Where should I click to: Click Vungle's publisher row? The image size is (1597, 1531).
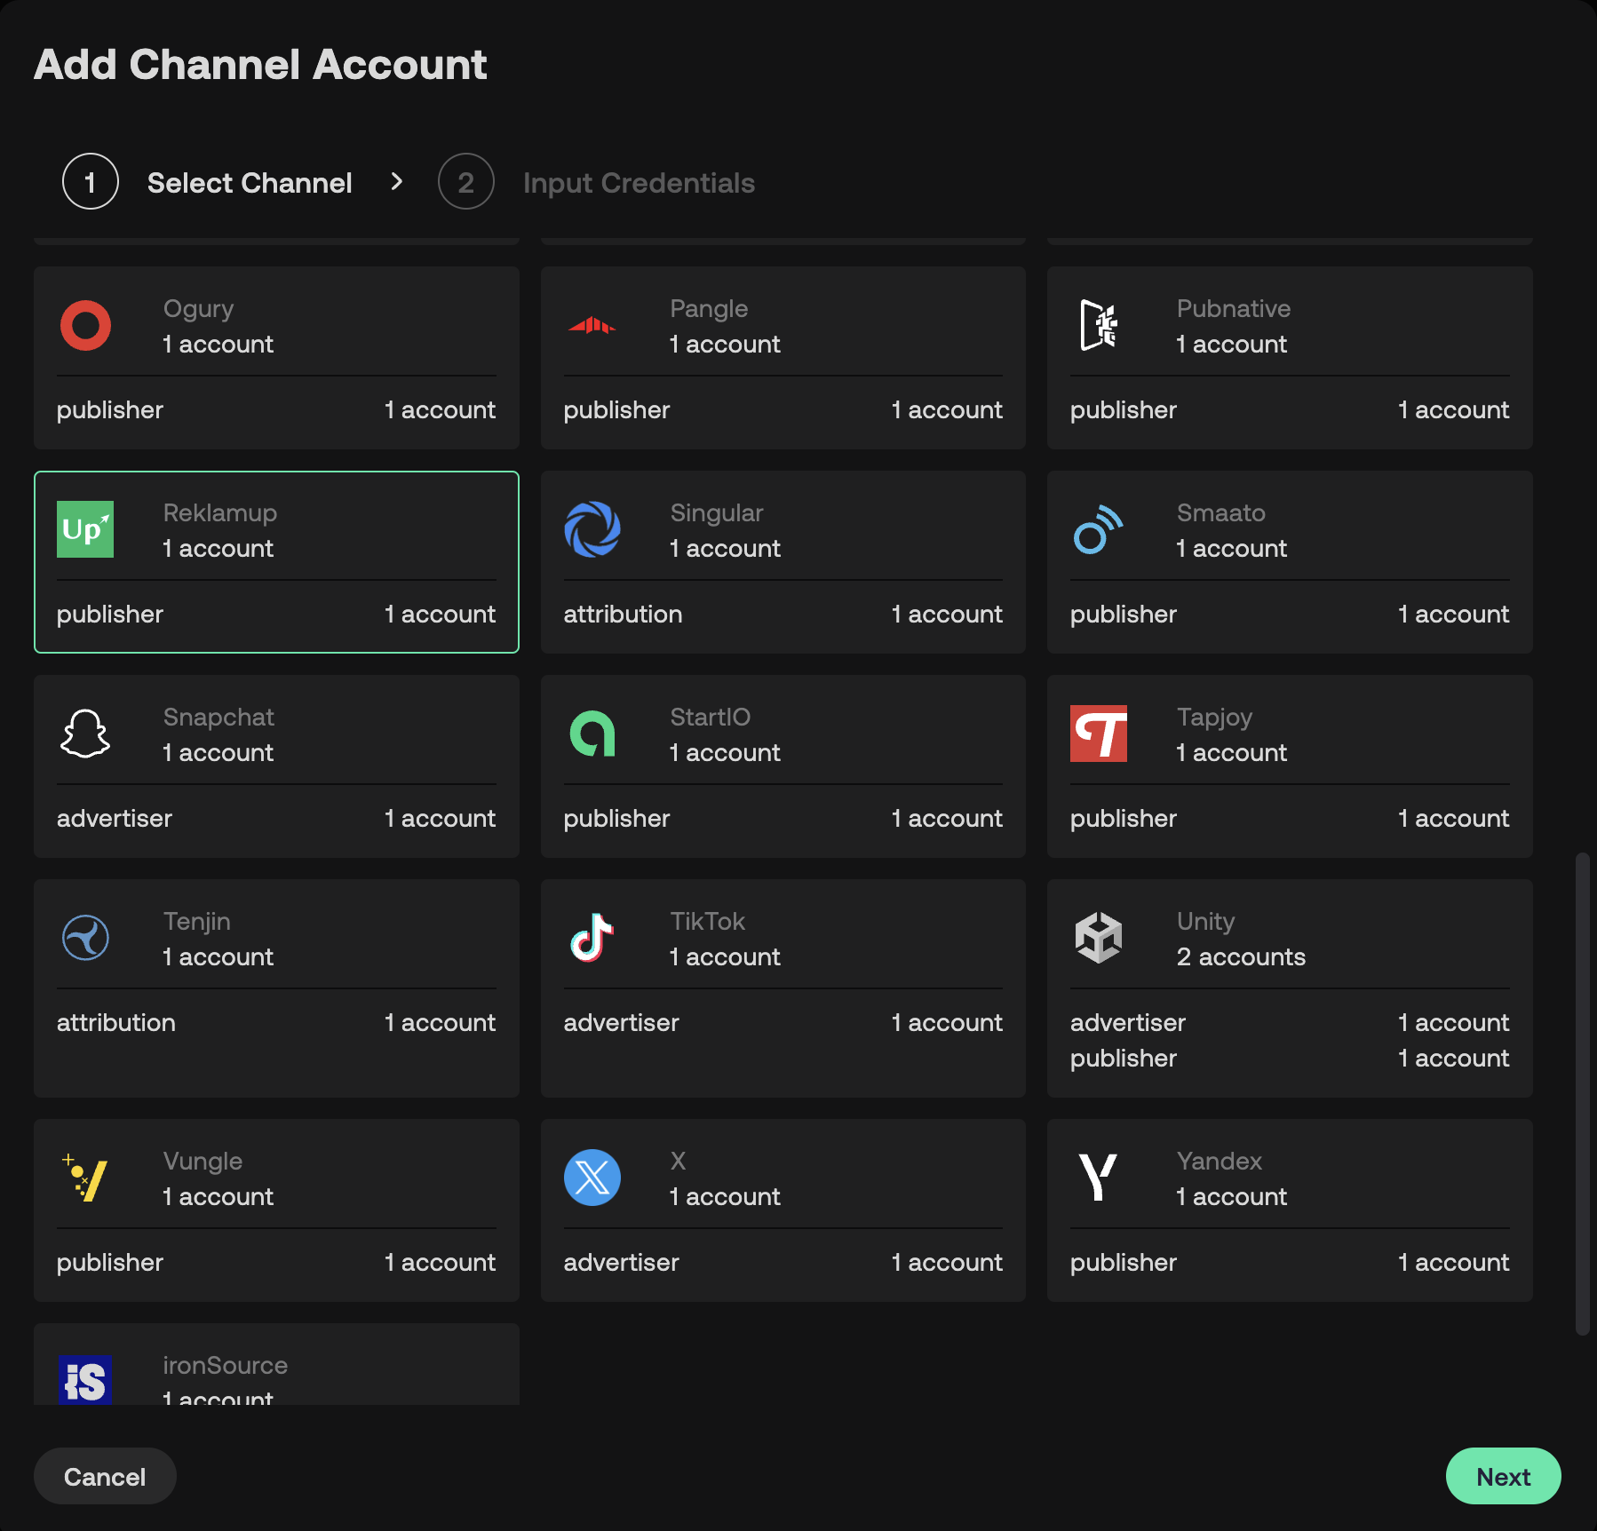(276, 1263)
